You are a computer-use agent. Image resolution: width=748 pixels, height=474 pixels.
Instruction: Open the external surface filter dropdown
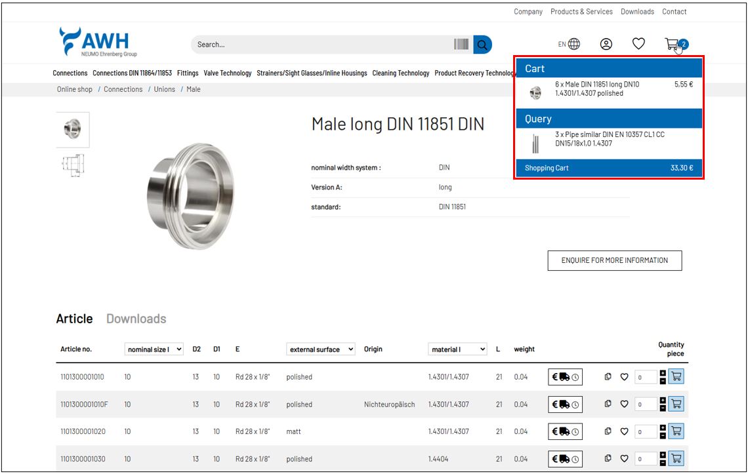[x=321, y=349]
